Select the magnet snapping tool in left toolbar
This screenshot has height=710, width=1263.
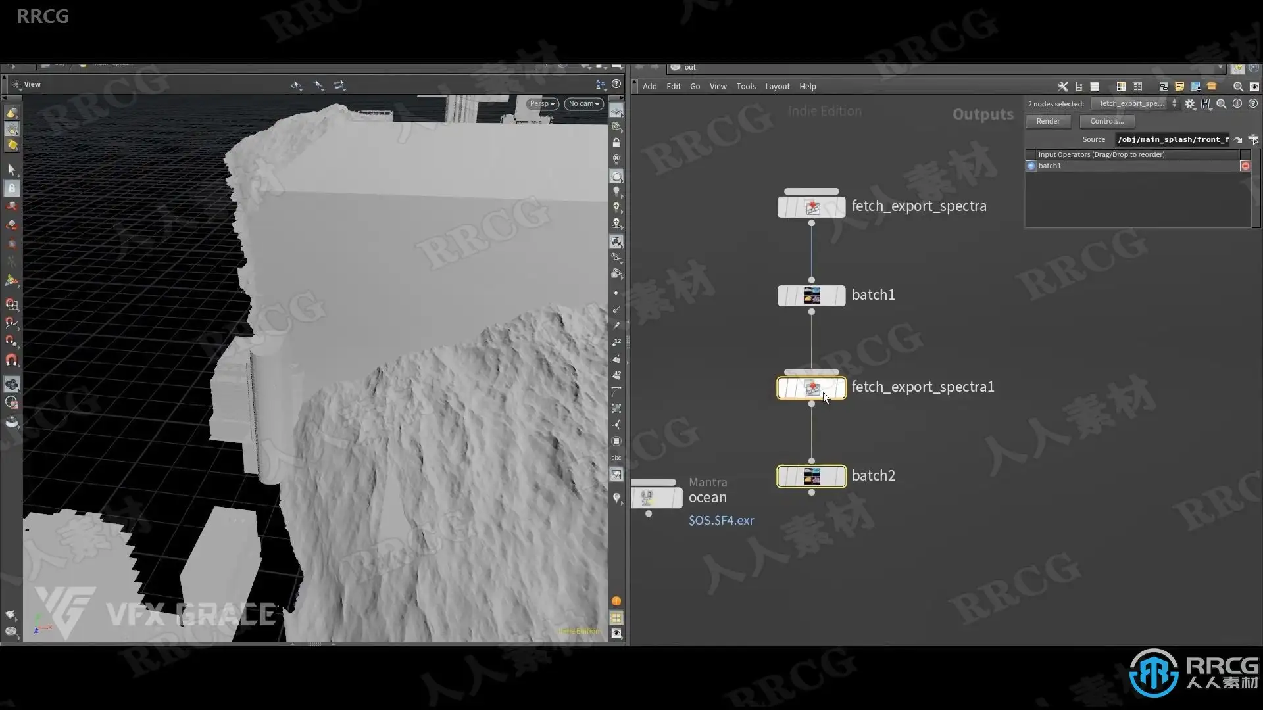(x=12, y=360)
